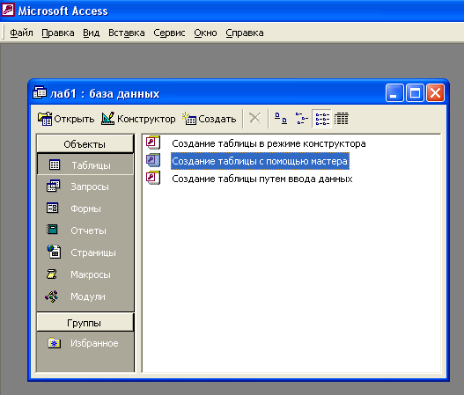This screenshot has width=464, height=395.
Task: Open the Сервис menu
Action: (169, 33)
